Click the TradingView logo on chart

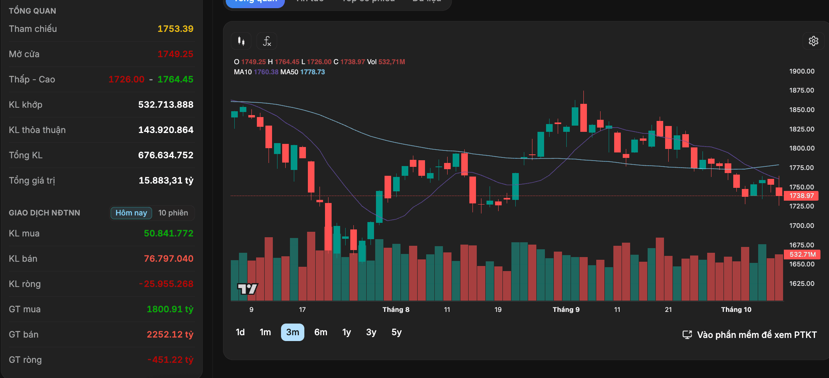click(248, 289)
